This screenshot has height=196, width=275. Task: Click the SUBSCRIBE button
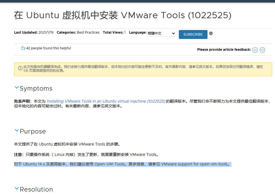click(193, 34)
